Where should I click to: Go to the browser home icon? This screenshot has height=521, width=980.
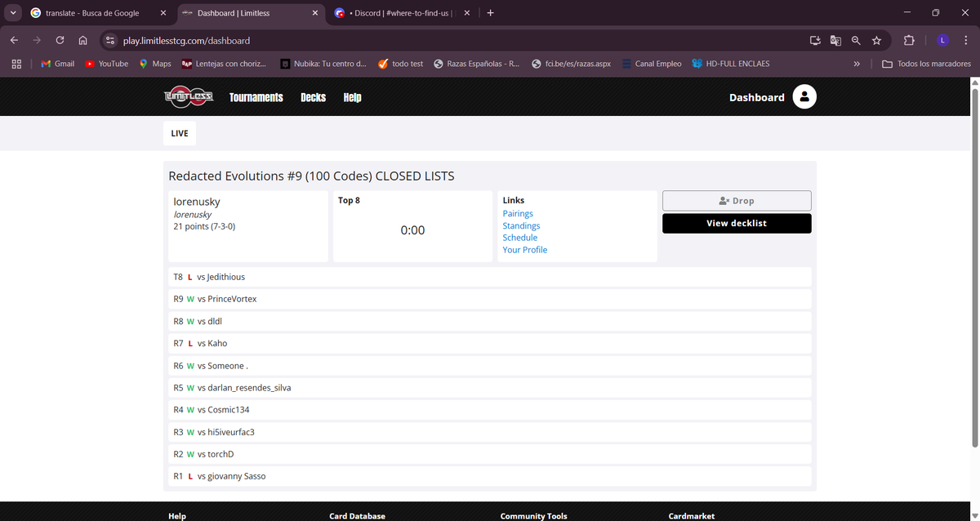[82, 40]
